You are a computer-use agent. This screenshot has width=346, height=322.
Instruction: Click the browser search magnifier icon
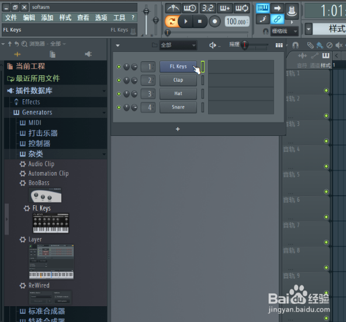click(x=25, y=44)
